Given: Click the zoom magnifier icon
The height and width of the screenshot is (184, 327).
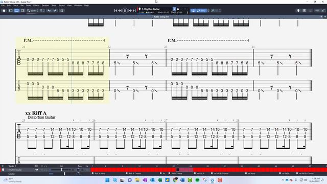Looking at the screenshot, I should pos(29,10).
